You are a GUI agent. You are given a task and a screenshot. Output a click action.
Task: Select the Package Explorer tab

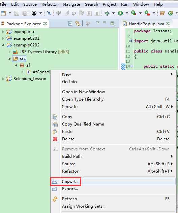pos(24,24)
